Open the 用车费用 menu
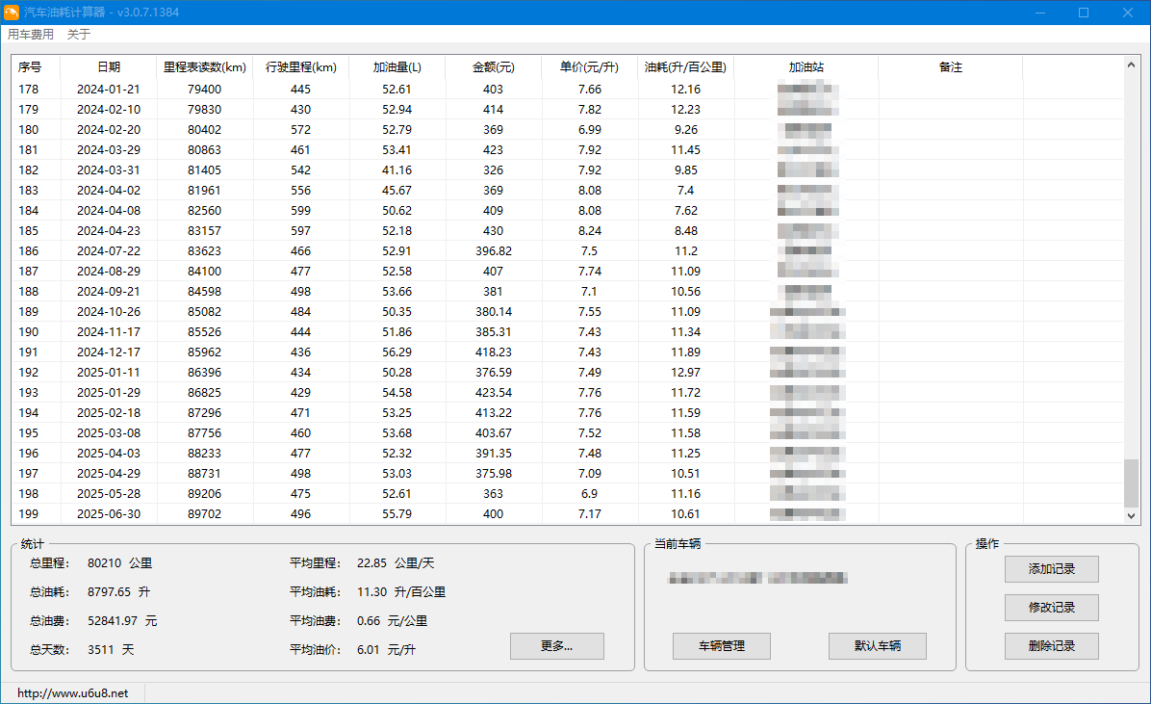 31,35
